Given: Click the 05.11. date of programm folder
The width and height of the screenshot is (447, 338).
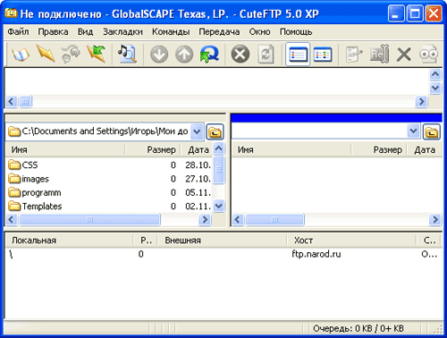Looking at the screenshot, I should pyautogui.click(x=198, y=192).
